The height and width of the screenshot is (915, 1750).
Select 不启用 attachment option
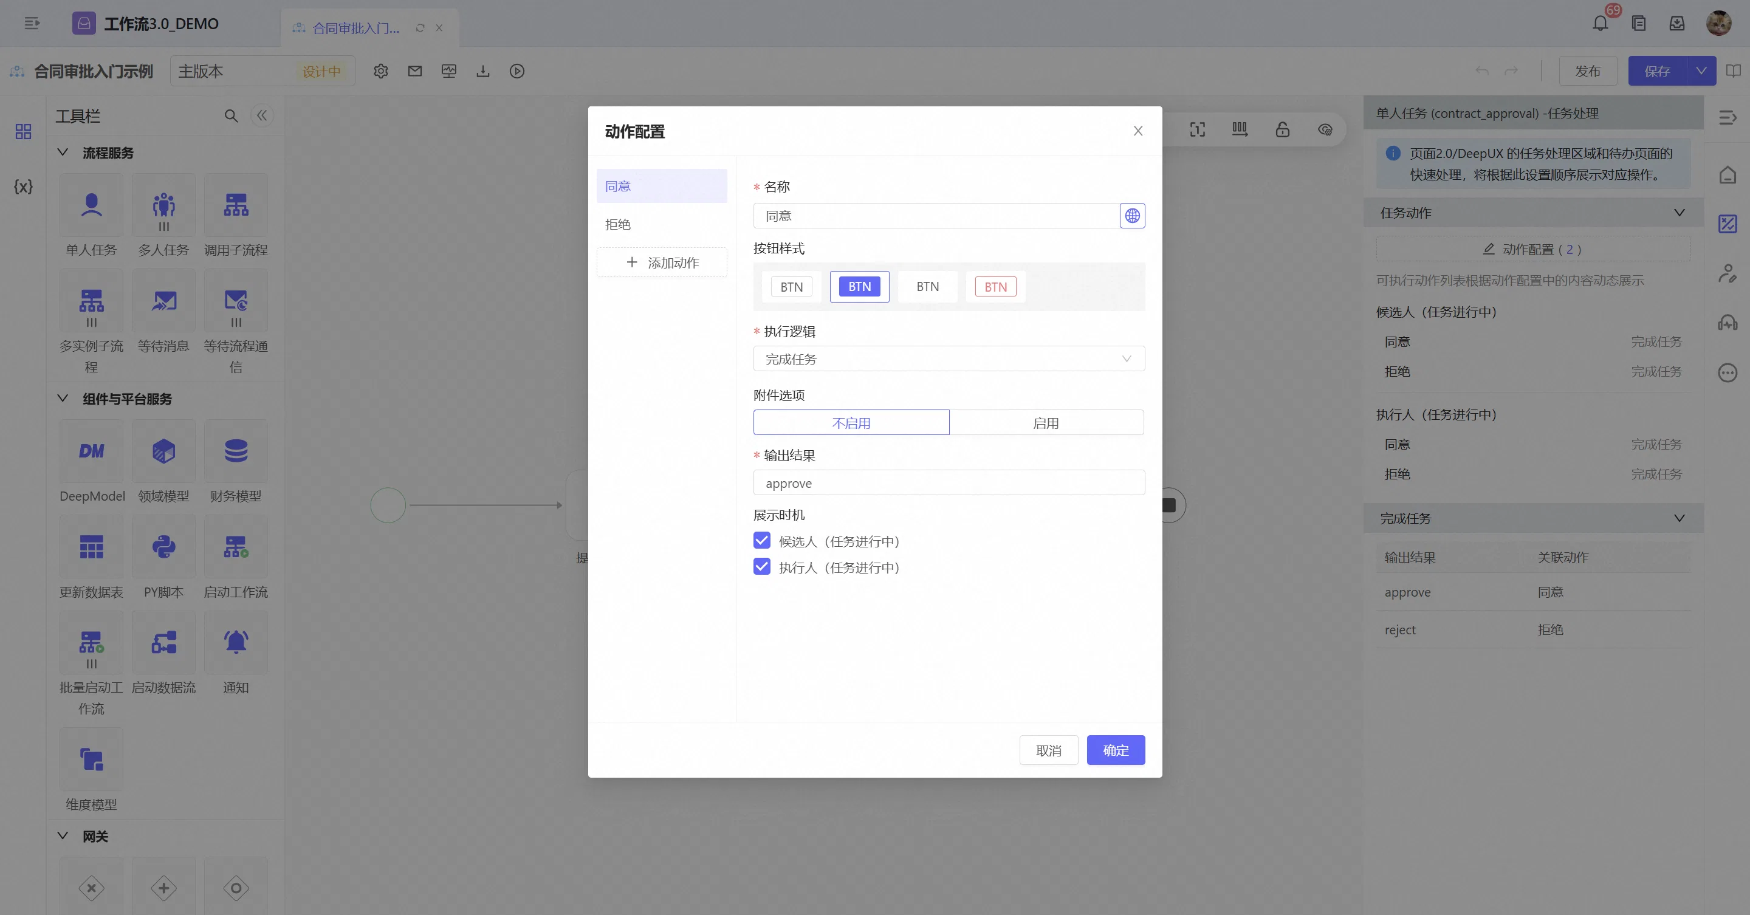851,422
